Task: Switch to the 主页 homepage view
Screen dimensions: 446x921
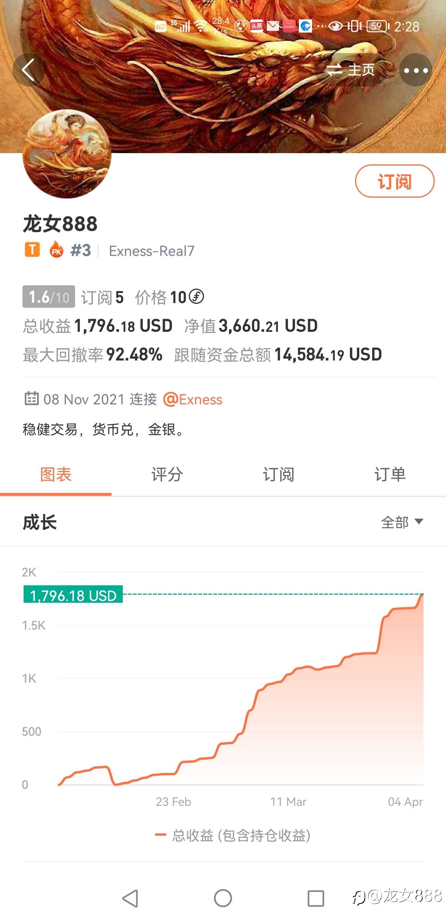Action: [351, 70]
